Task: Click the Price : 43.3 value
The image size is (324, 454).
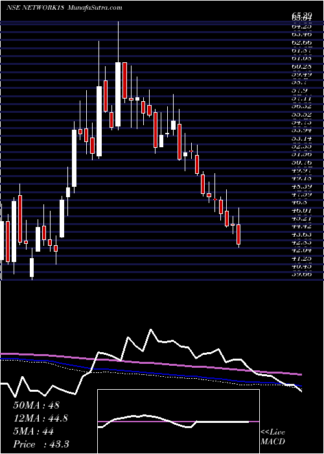Action: coord(41,444)
